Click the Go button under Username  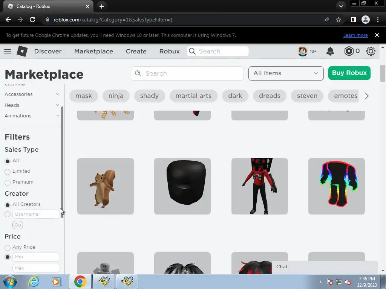tap(18, 225)
